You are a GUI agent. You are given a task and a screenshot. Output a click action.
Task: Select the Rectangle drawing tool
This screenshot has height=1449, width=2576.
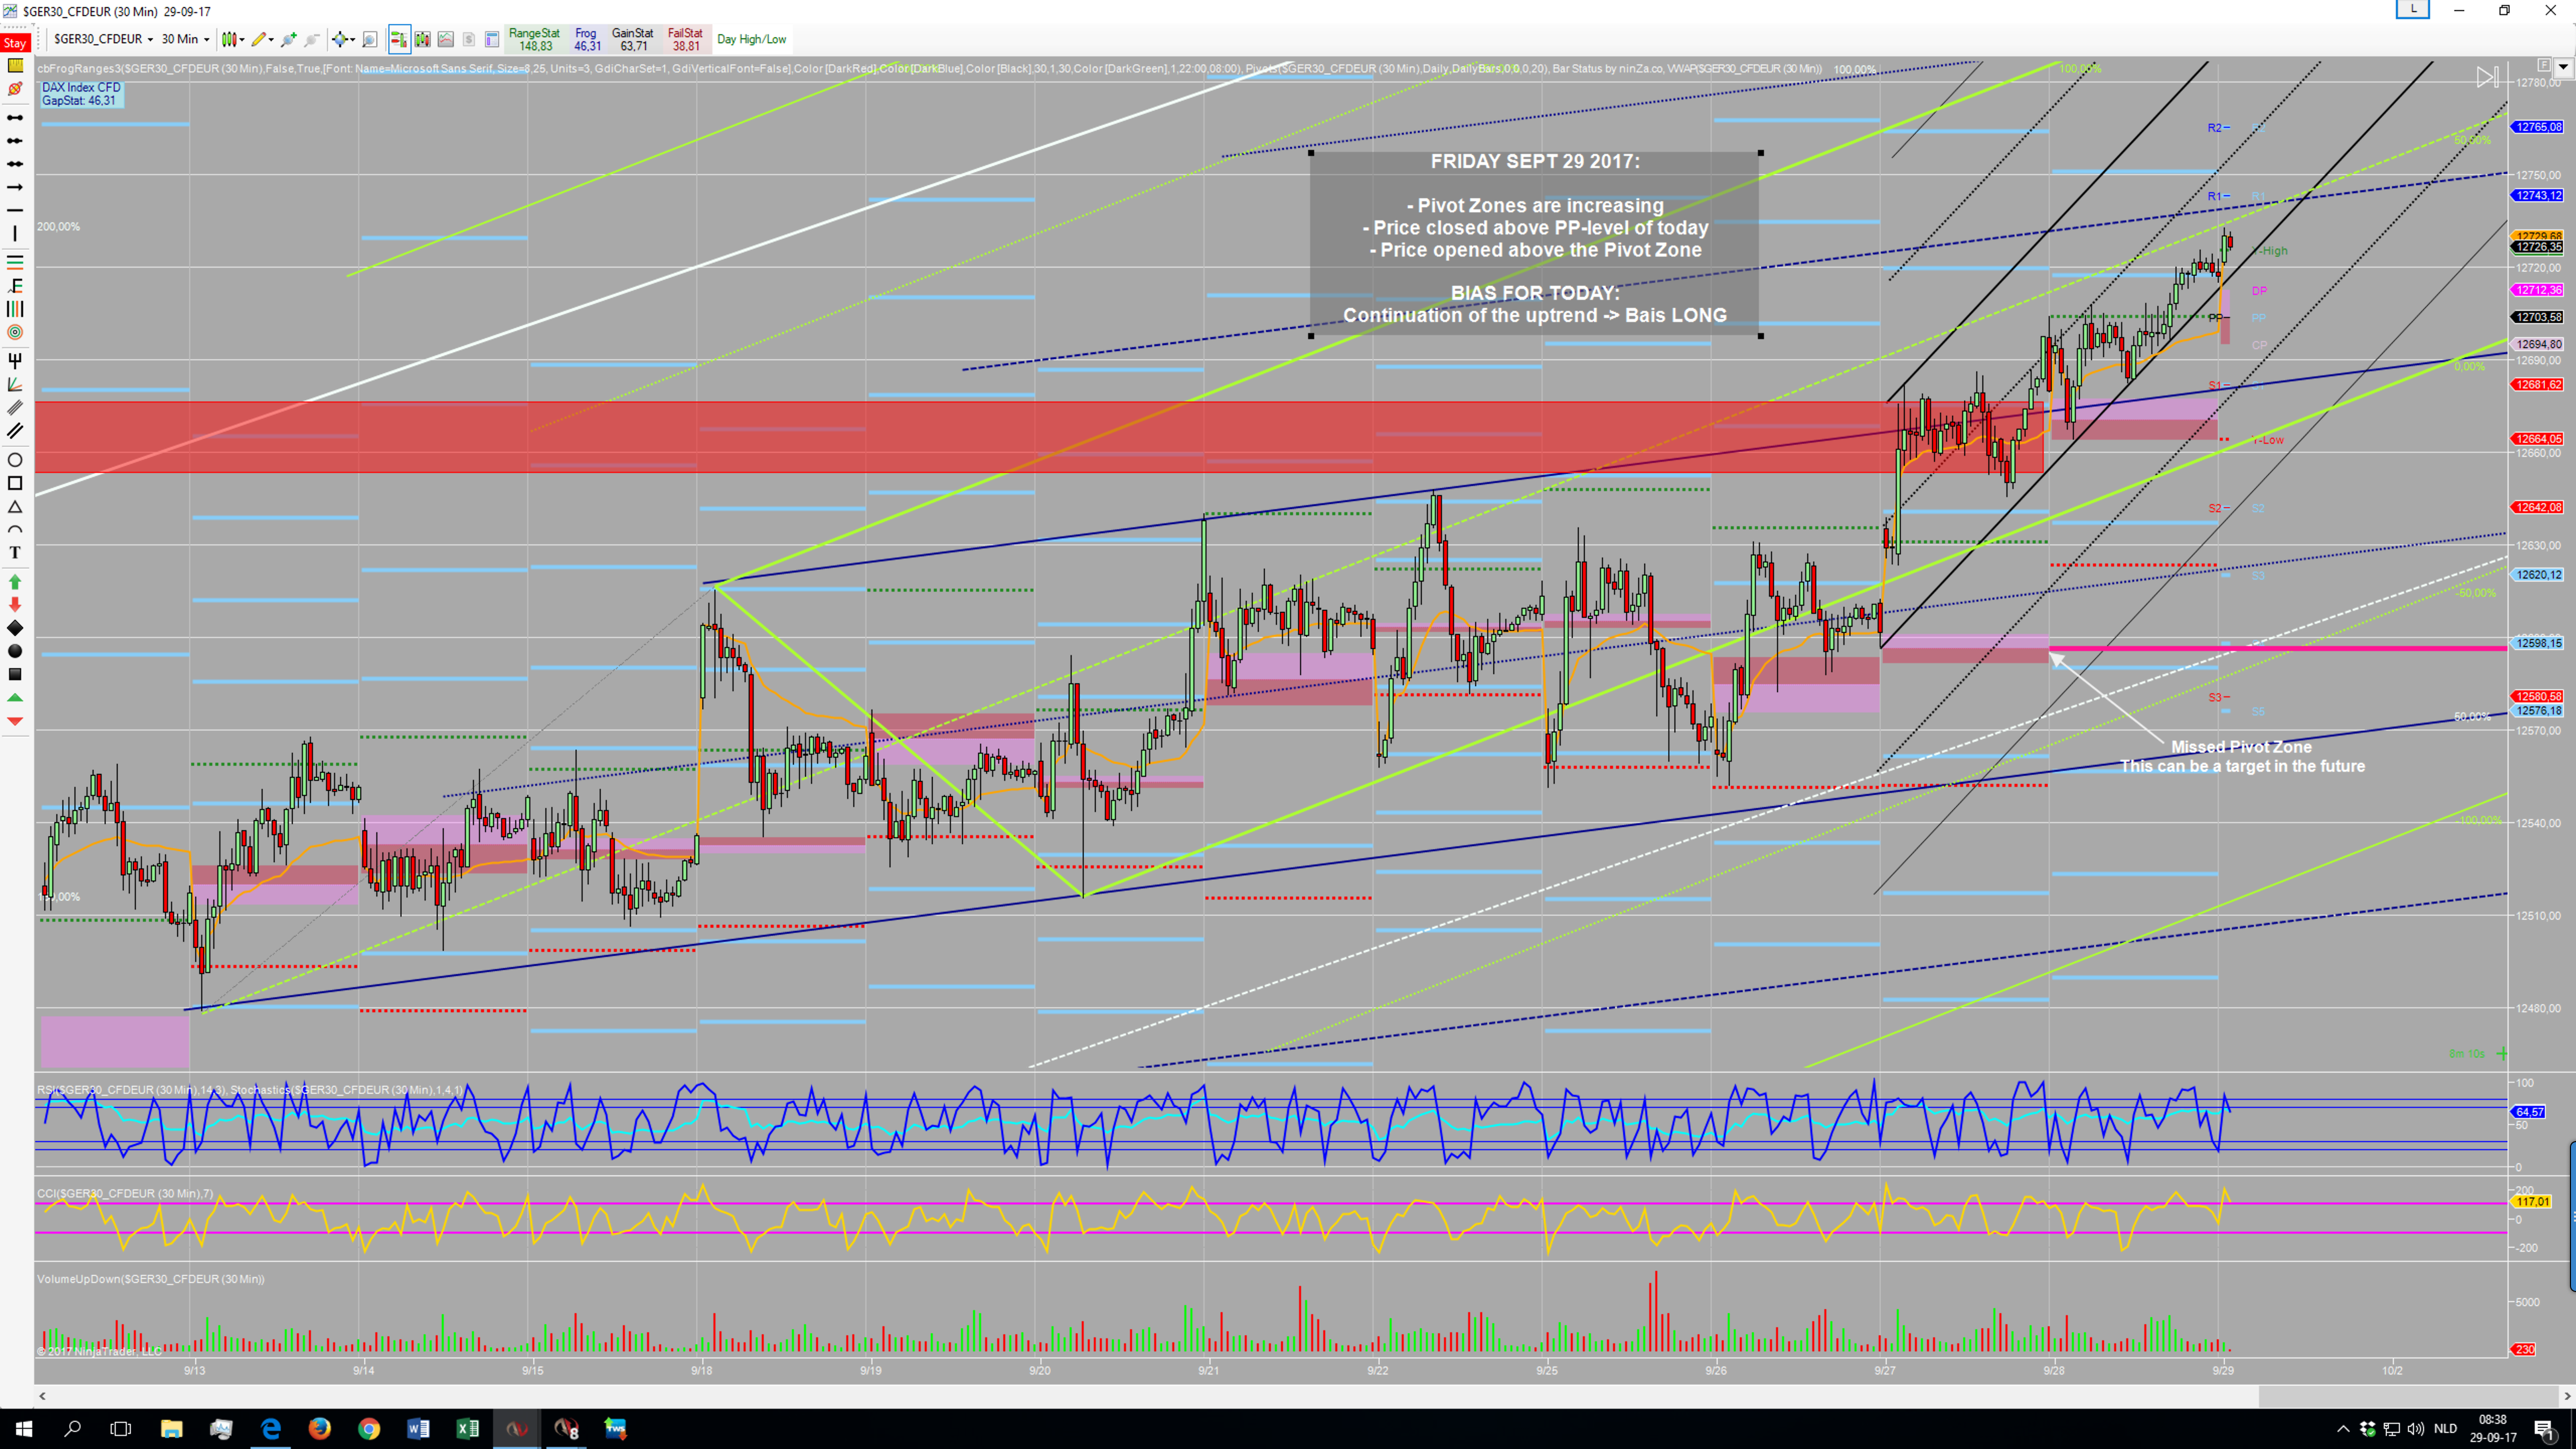coord(15,483)
